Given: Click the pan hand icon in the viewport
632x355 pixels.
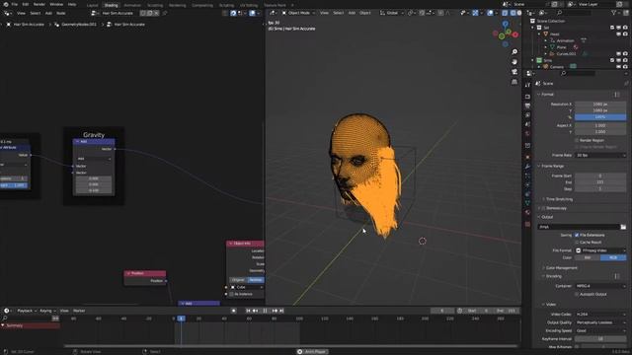Looking at the screenshot, I should coord(514,61).
